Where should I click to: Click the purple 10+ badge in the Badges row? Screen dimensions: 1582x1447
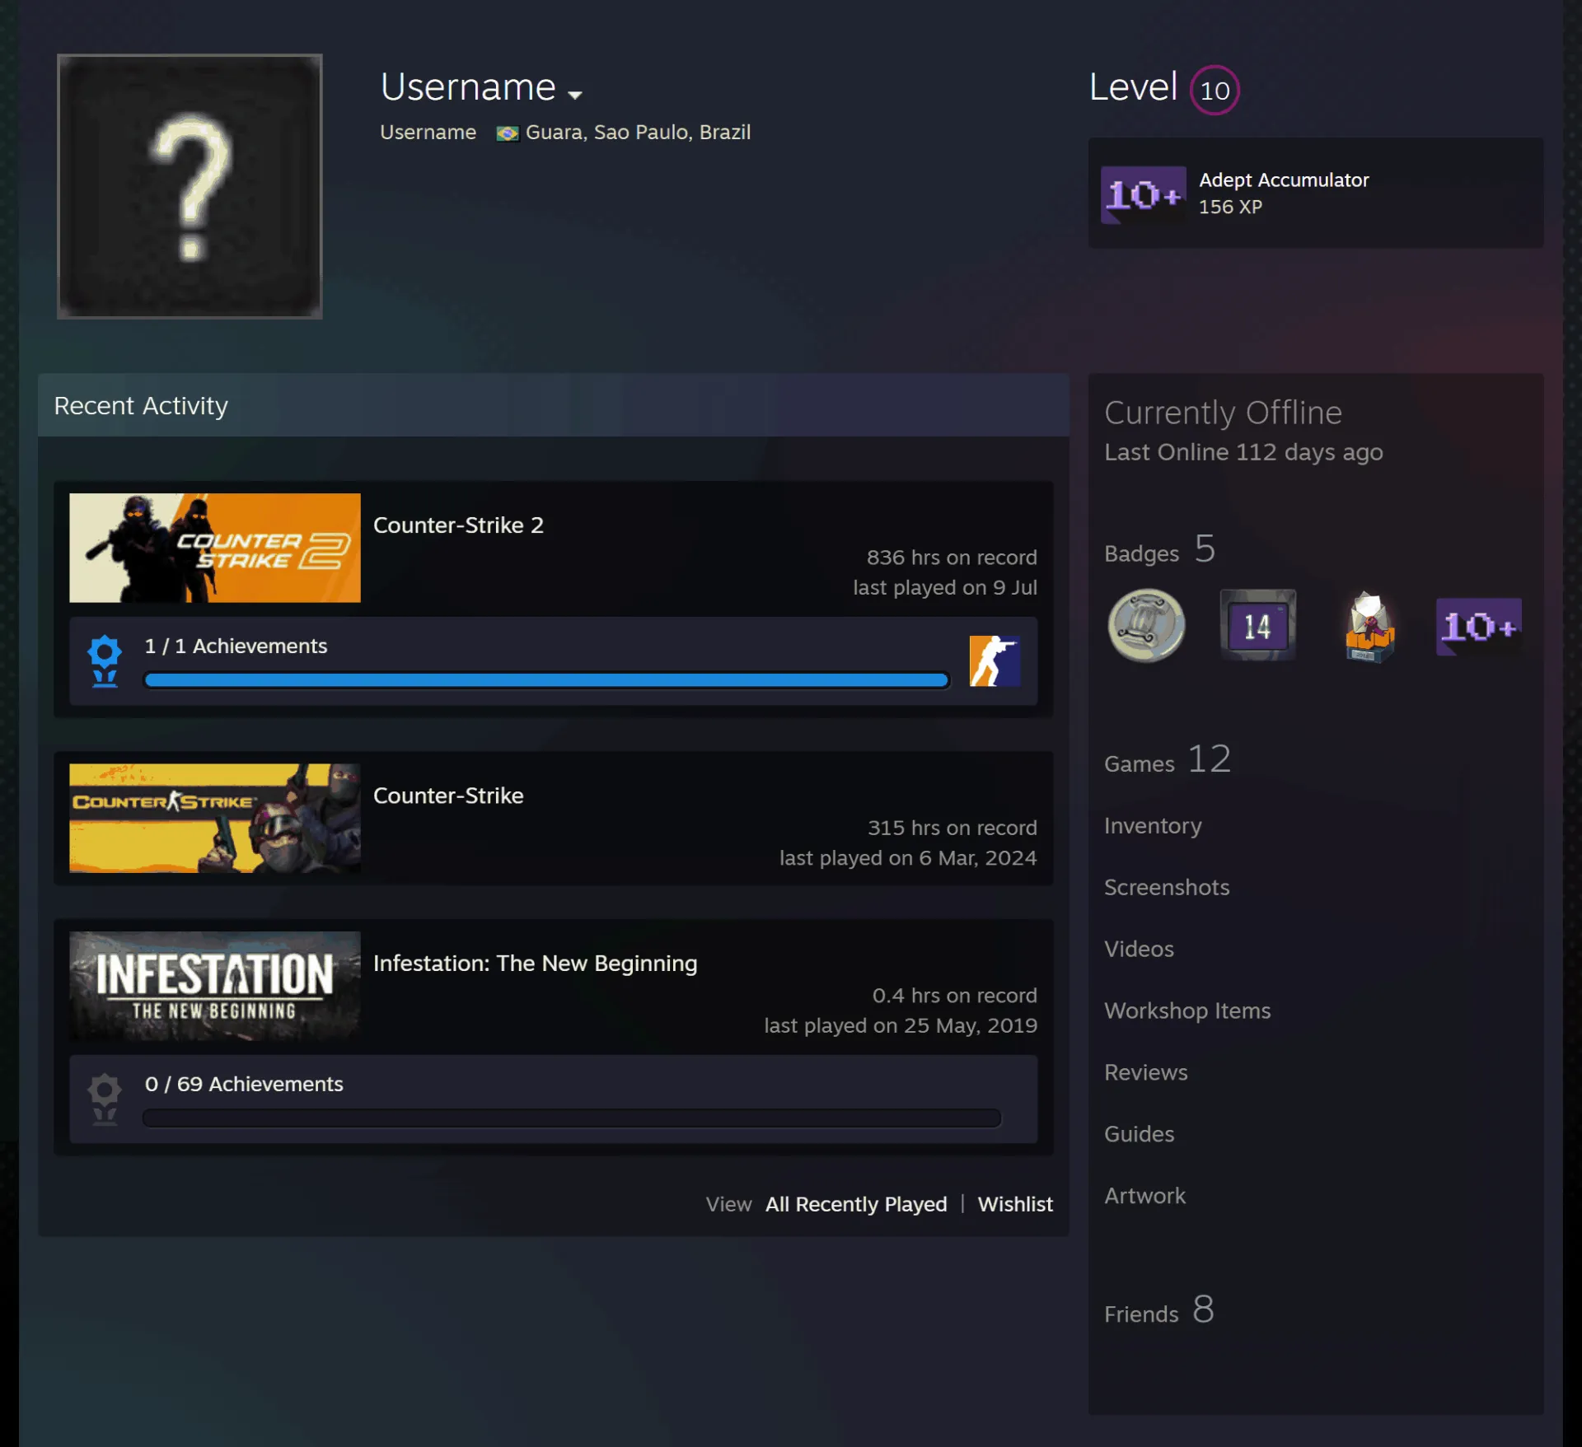tap(1479, 627)
